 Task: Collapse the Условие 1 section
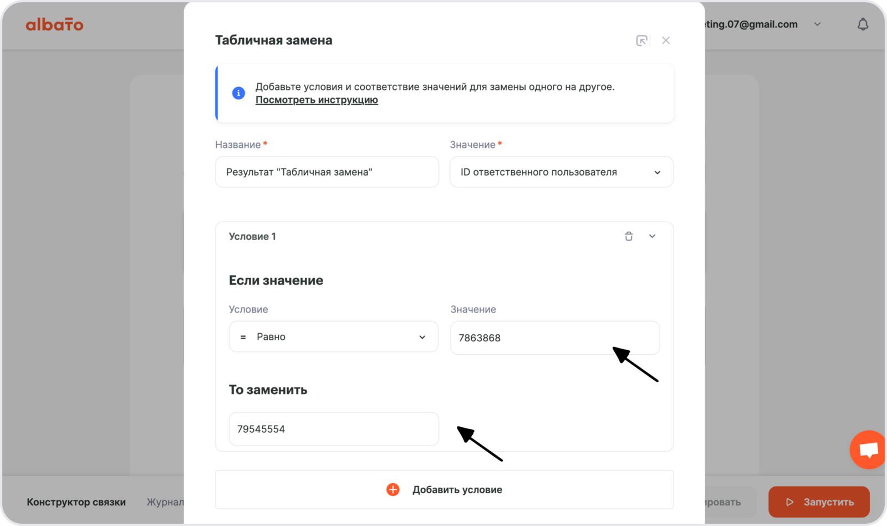pos(652,237)
